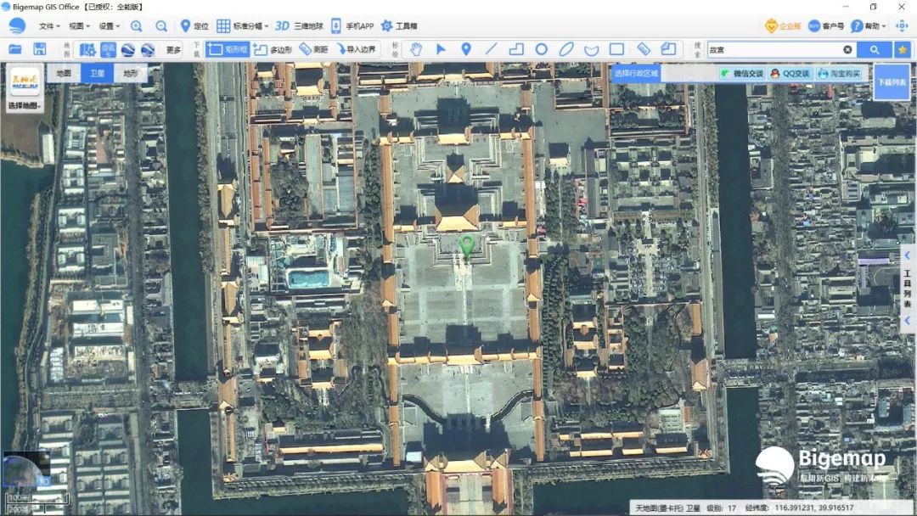Activate the 多边形 polygon download tool

coord(273,50)
